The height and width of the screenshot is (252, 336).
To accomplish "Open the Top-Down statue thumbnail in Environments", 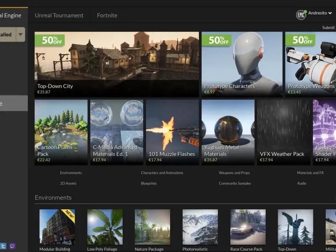I will click(x=296, y=227).
